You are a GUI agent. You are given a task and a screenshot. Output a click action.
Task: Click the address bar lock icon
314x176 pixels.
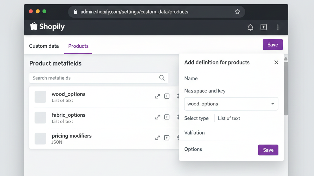click(75, 12)
